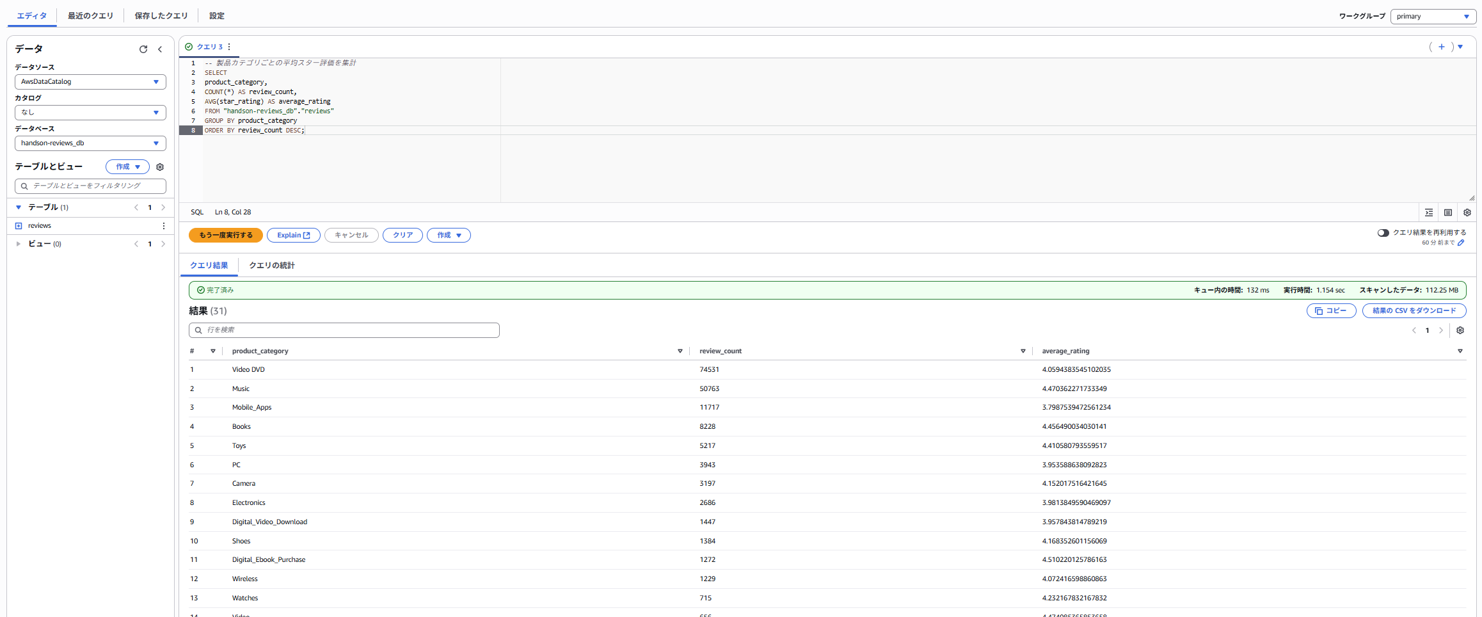1482x617 pixels.
Task: Select the クエリ結果 tab
Action: 209,266
